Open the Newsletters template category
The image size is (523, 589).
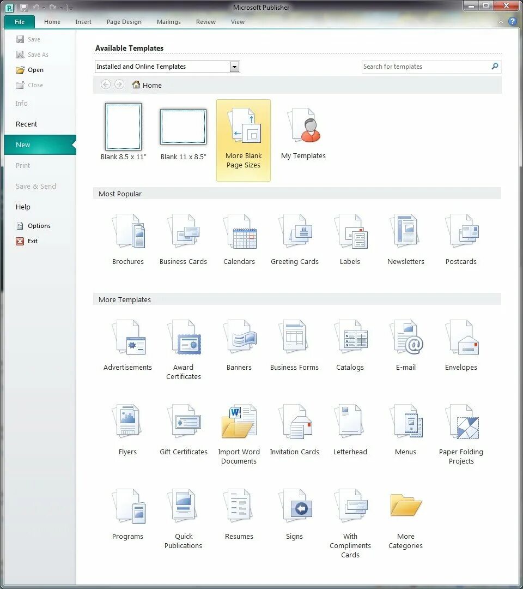click(405, 239)
